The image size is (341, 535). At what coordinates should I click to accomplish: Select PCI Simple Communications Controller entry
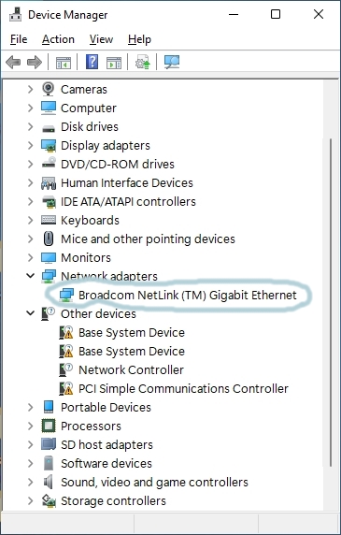(x=183, y=389)
